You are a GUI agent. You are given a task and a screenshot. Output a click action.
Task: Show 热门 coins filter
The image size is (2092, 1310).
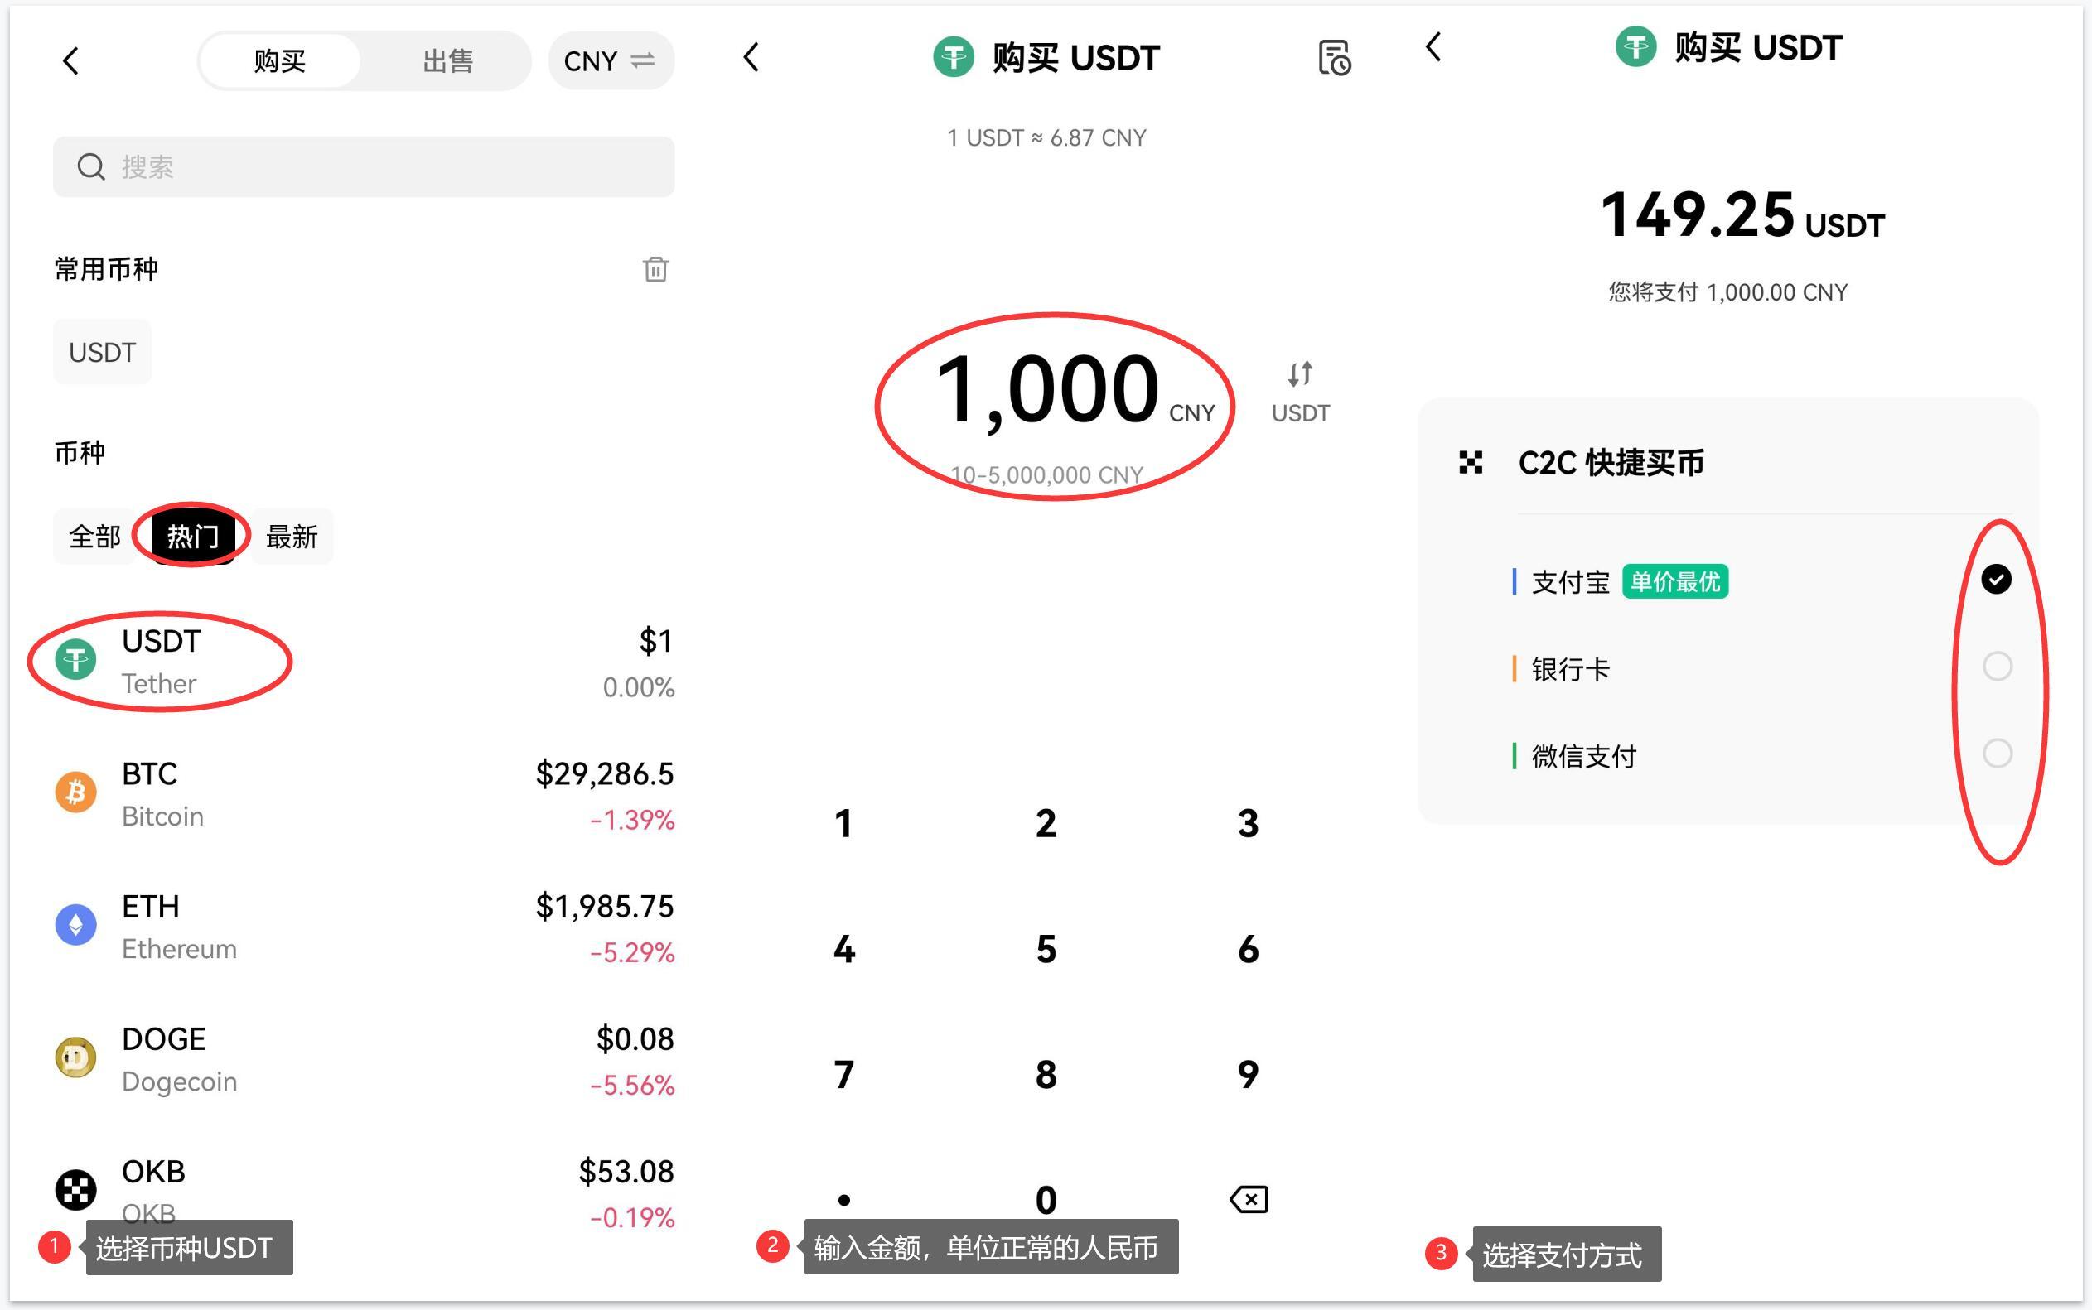coord(192,537)
